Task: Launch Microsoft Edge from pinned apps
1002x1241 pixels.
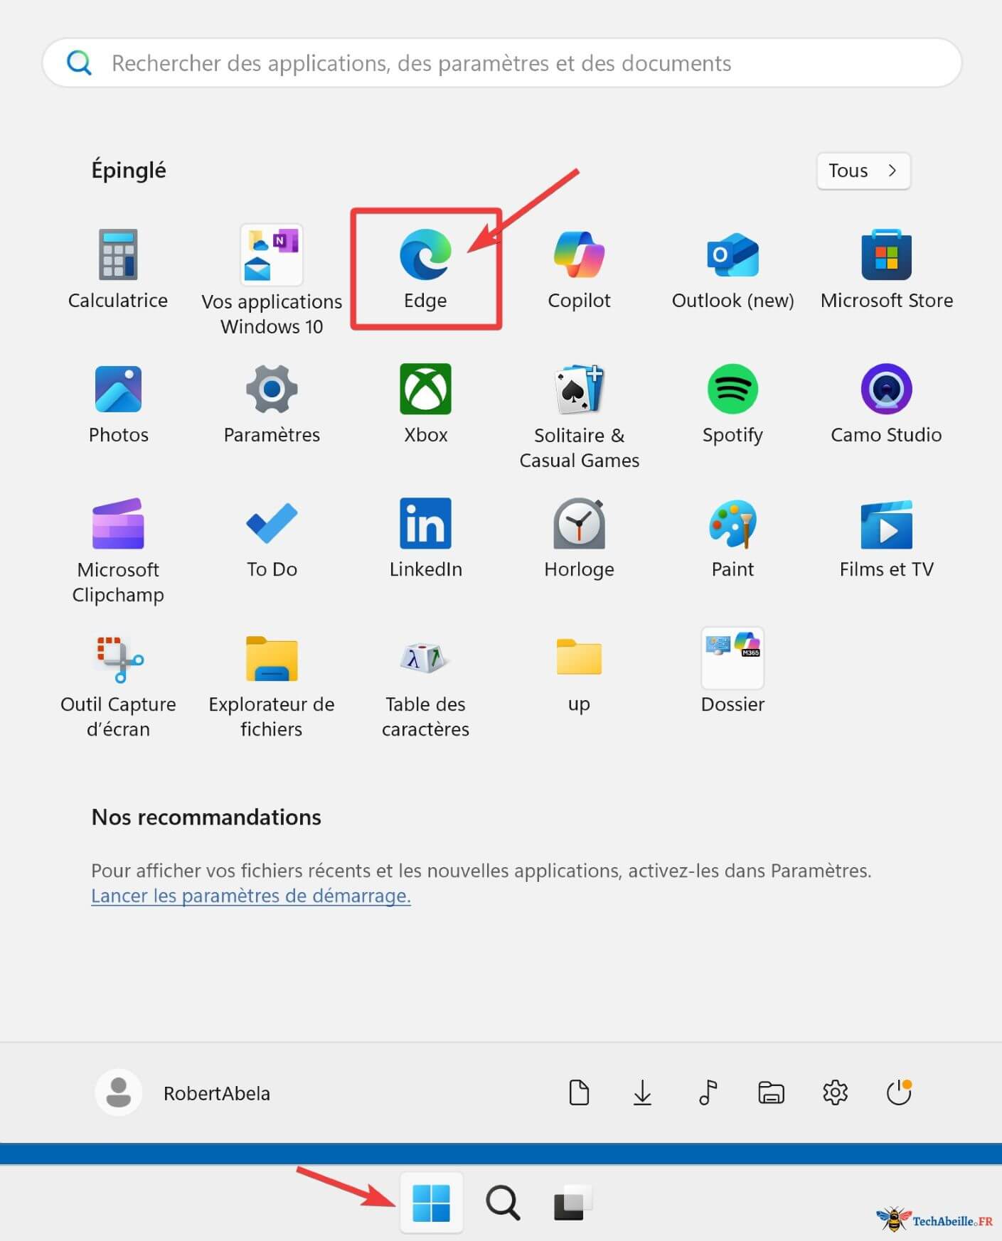Action: coord(425,270)
